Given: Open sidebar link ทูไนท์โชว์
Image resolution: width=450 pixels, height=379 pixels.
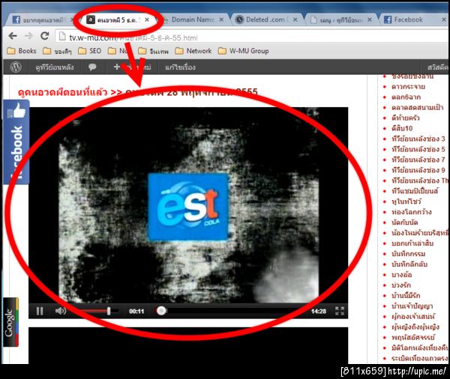Looking at the screenshot, I should (406, 201).
